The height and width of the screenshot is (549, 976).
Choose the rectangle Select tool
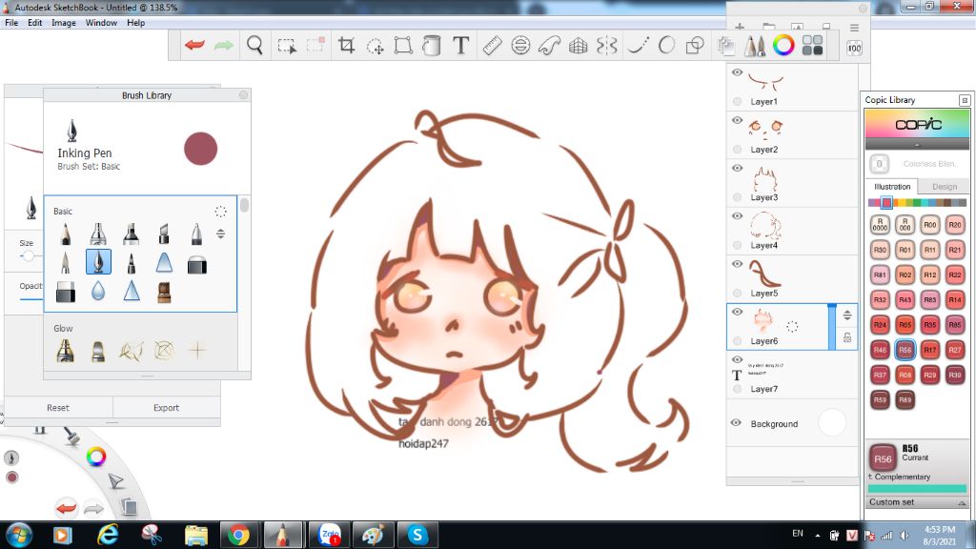[286, 46]
